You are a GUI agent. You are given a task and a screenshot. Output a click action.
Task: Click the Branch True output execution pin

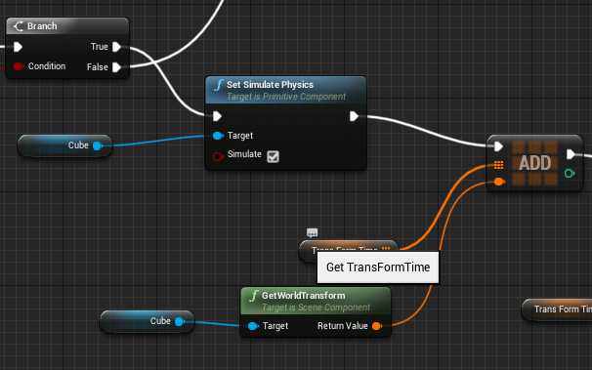116,47
